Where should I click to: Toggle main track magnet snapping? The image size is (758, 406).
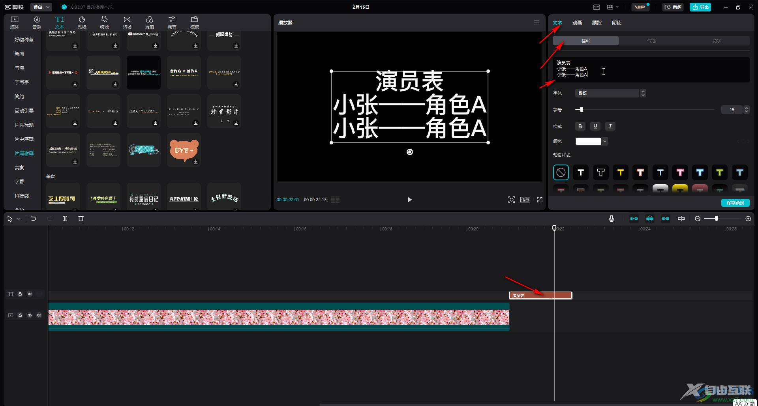(x=634, y=219)
